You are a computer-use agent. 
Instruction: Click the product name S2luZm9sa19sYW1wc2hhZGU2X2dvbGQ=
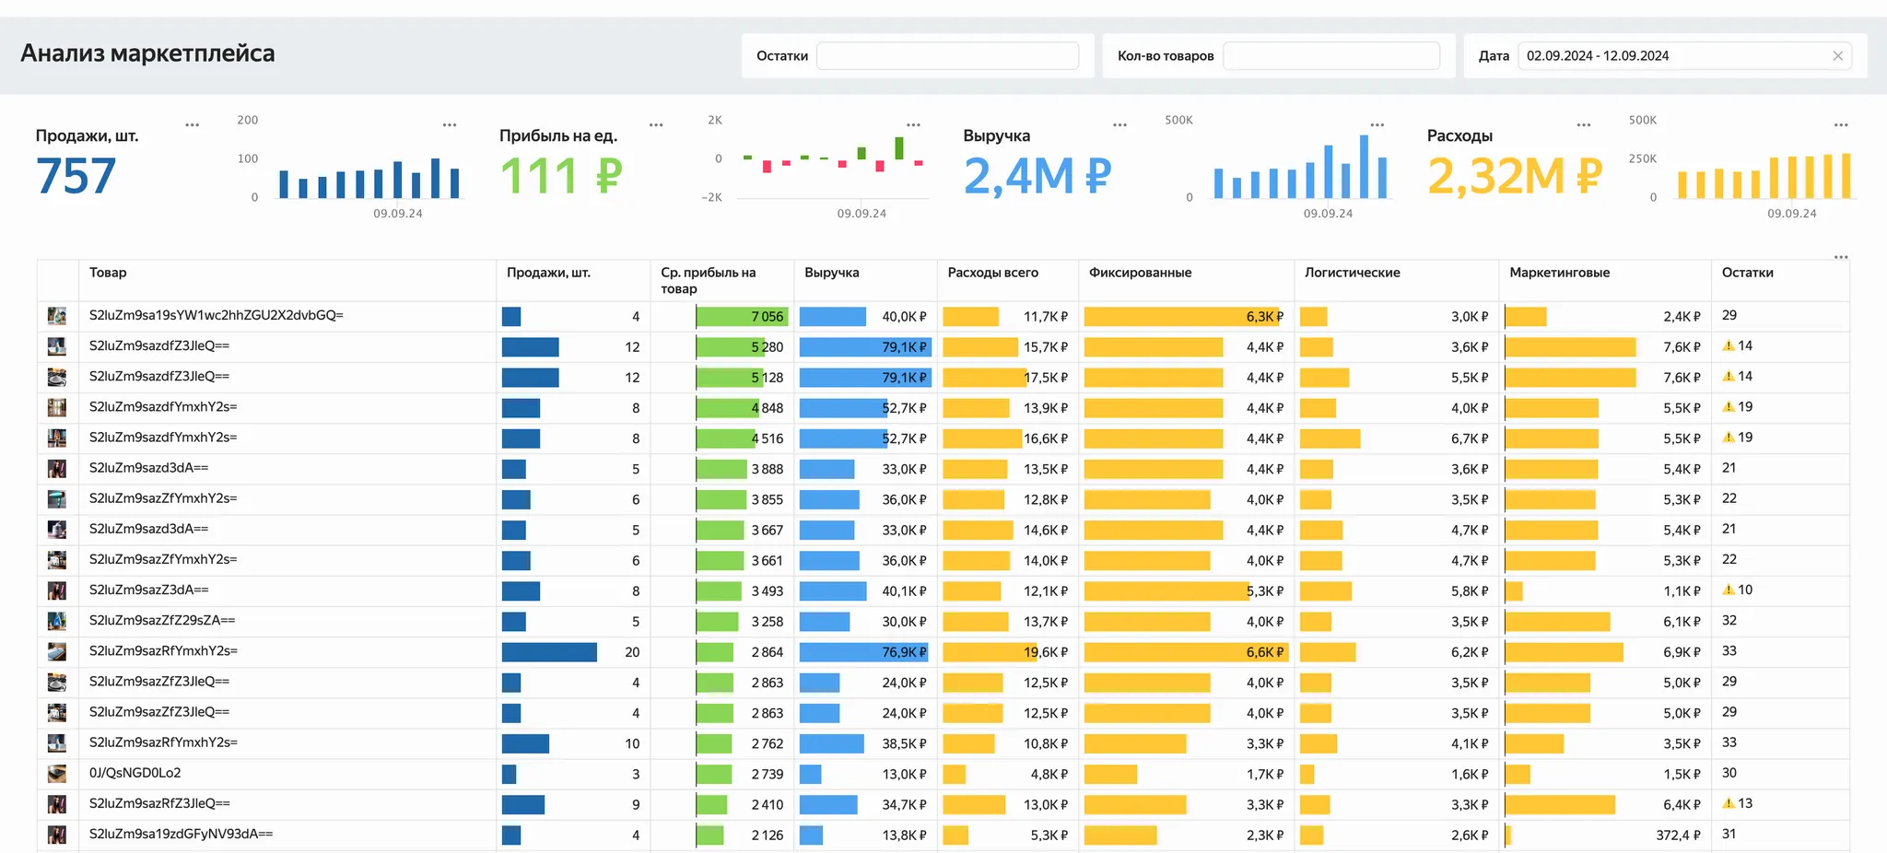click(216, 315)
